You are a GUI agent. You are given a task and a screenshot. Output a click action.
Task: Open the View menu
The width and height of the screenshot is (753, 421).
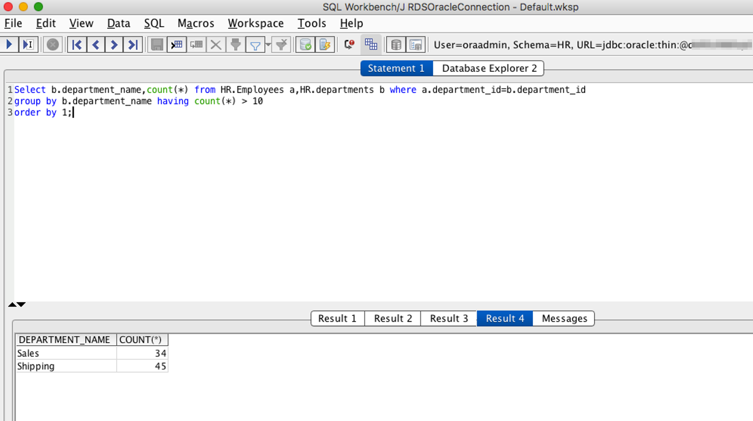(81, 24)
